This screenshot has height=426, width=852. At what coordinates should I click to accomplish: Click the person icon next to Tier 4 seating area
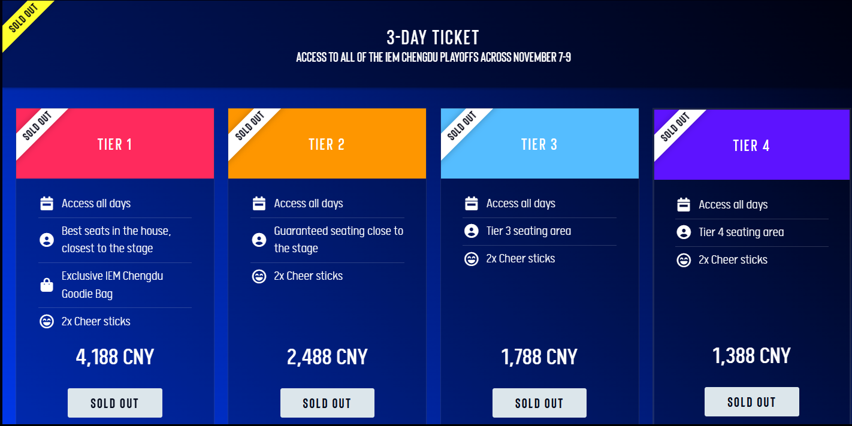(x=684, y=232)
